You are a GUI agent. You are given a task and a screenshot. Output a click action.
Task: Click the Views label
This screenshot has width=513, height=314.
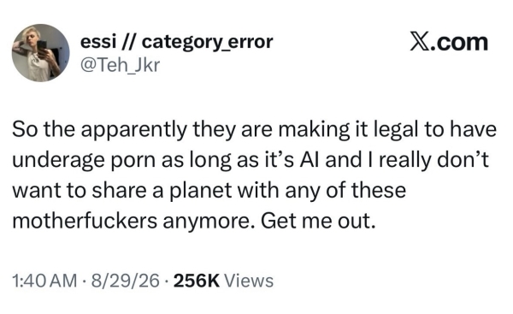[248, 281]
